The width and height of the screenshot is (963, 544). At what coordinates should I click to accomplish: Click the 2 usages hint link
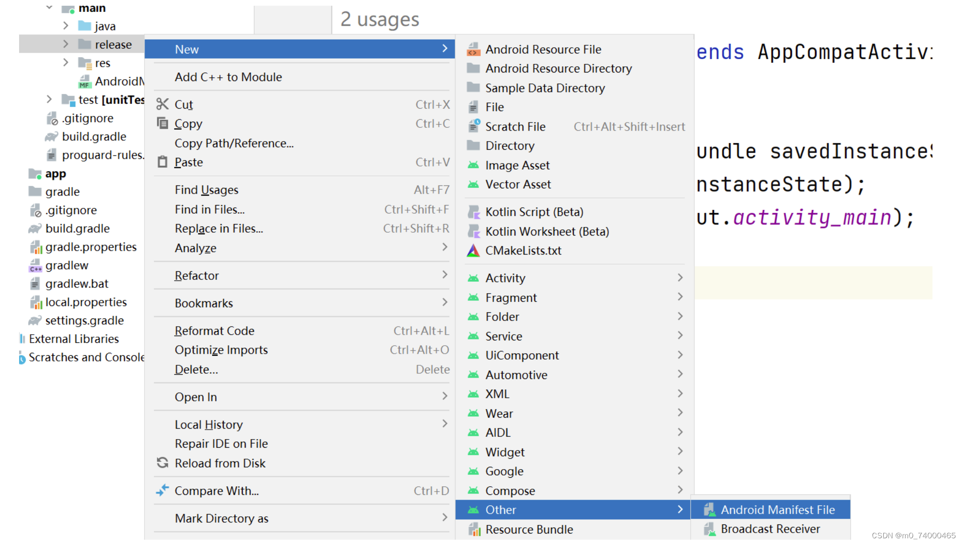pos(380,20)
